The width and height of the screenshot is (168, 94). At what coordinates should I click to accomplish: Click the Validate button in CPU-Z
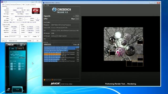coord(29,41)
